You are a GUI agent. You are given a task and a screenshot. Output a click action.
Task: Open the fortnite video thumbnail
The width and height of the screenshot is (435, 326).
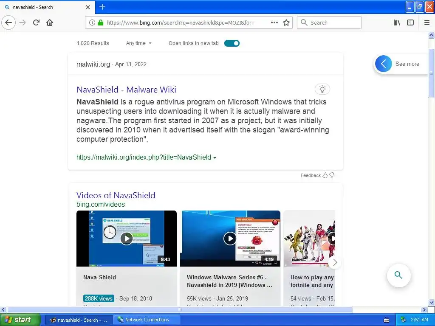(309, 239)
